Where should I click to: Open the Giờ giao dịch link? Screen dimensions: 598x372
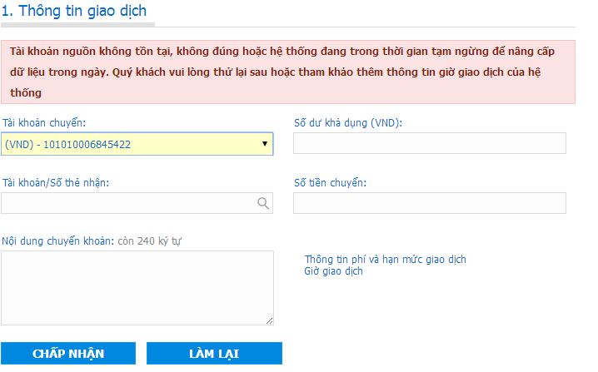tap(333, 271)
